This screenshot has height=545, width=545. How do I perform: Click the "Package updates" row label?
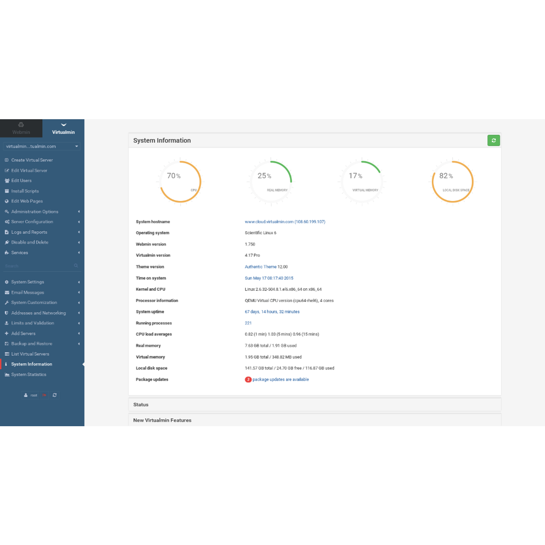pos(152,379)
